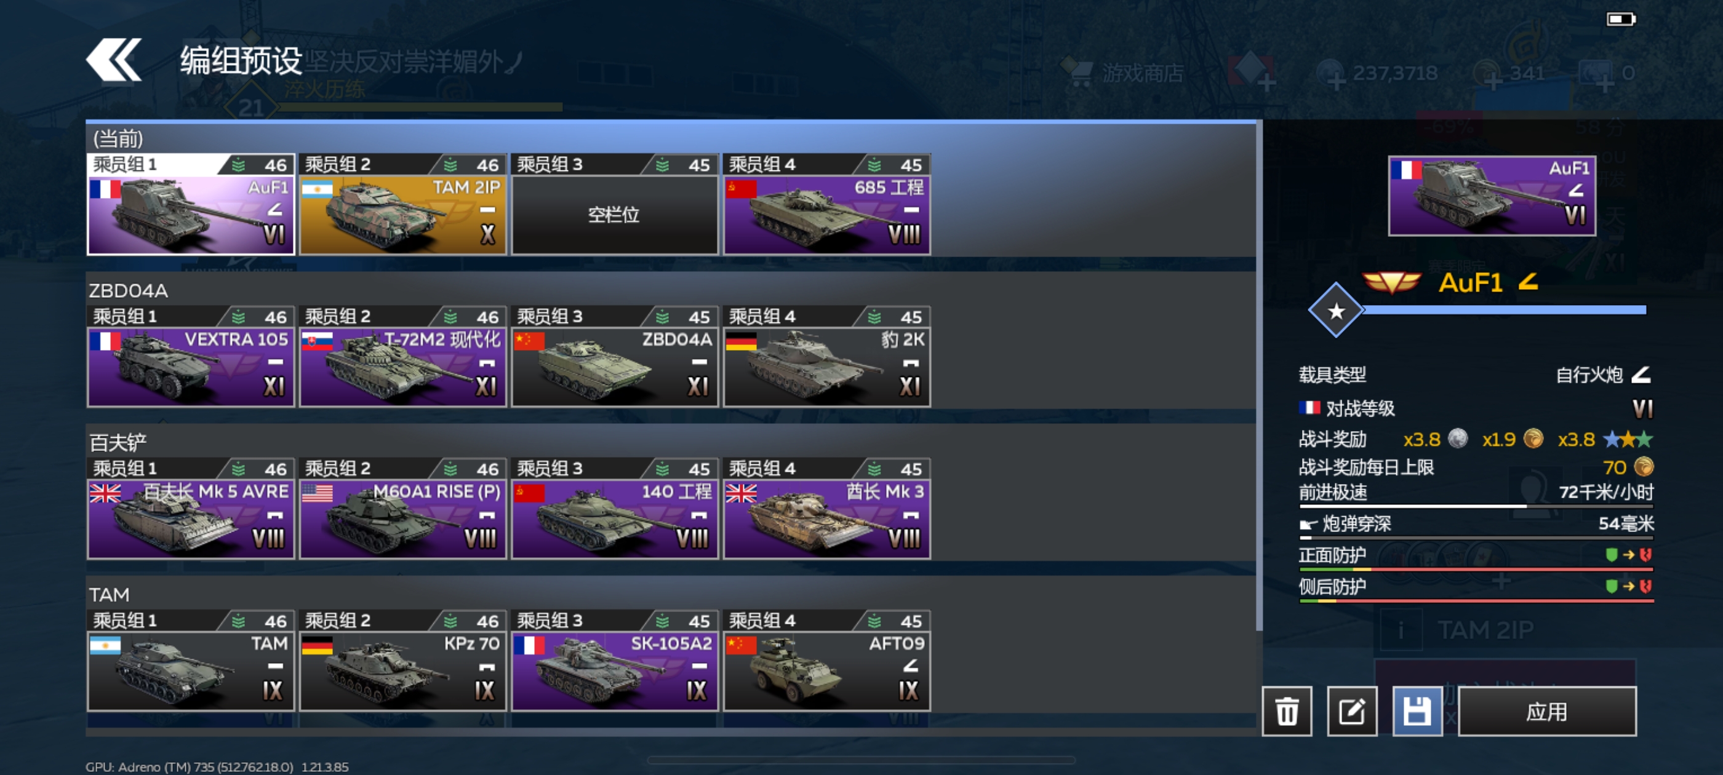Delete preset with trash can icon

click(1286, 711)
